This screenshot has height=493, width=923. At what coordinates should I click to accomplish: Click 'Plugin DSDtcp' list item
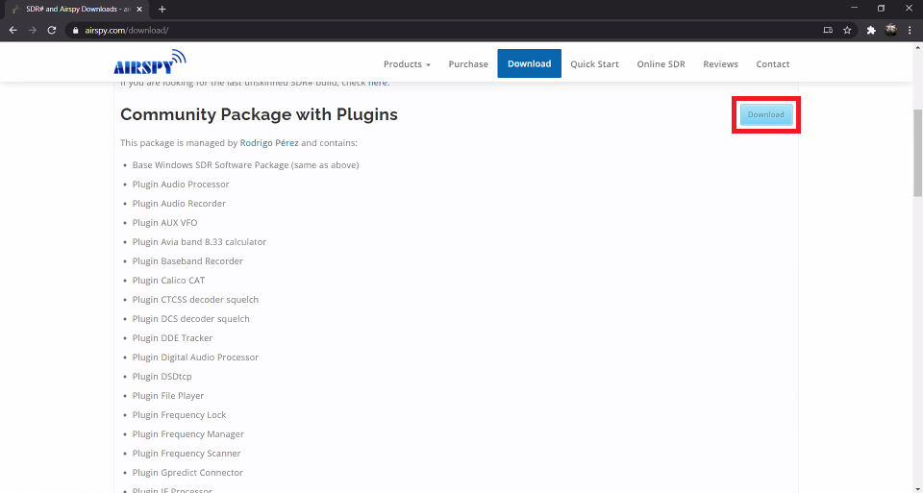point(162,377)
